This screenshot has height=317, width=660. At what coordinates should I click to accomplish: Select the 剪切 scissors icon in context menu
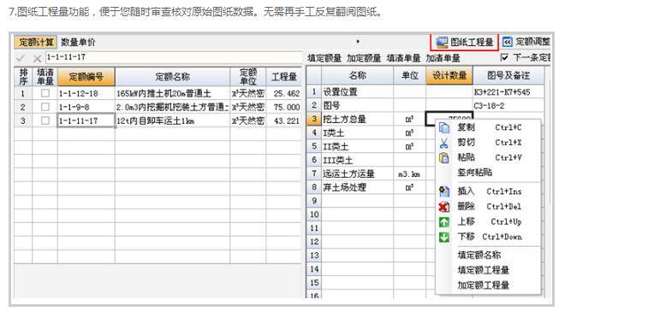pyautogui.click(x=444, y=143)
